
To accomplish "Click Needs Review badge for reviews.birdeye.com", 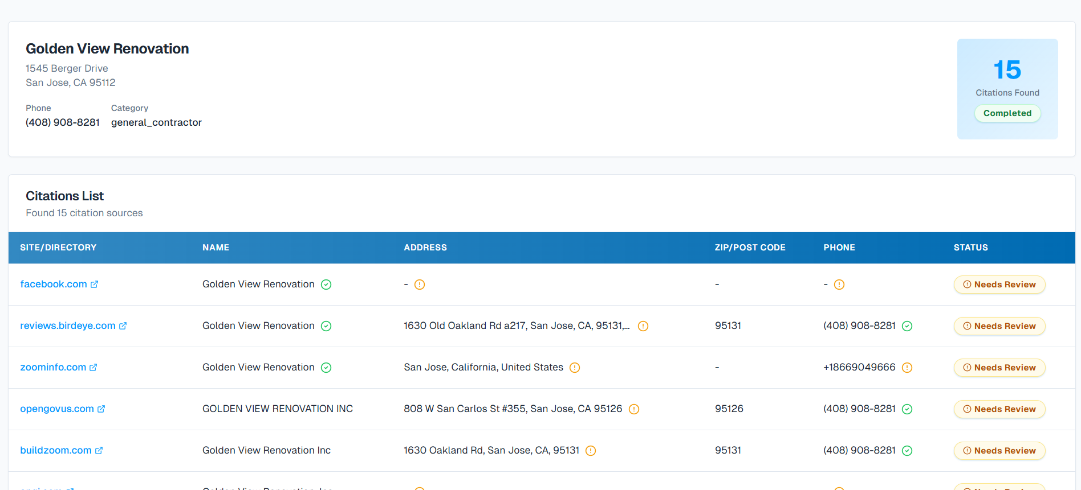I will click(999, 326).
